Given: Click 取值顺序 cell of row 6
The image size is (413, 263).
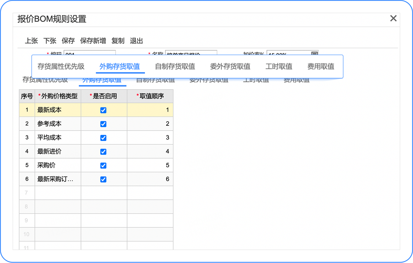Looking at the screenshot, I should 150,179.
